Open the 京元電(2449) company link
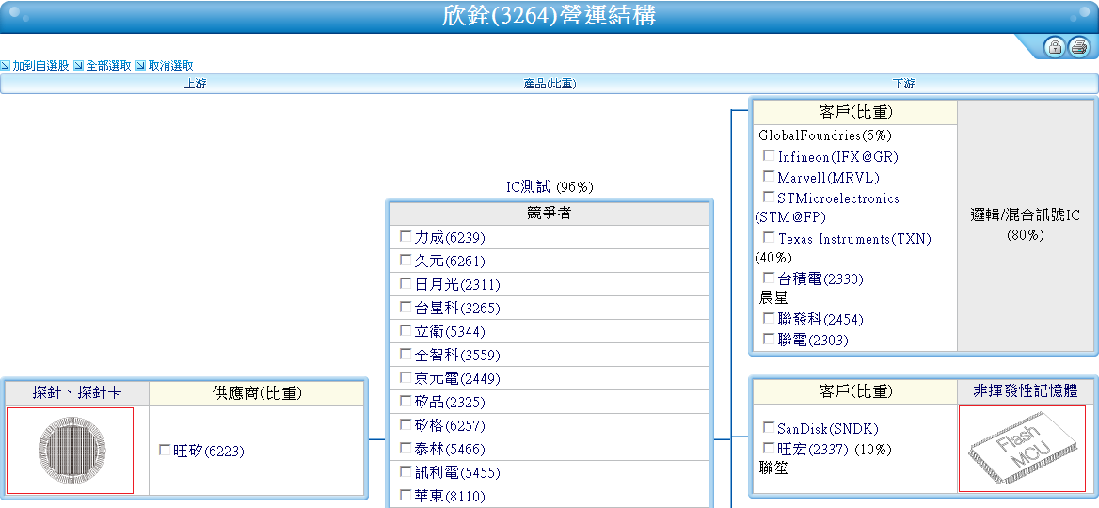 pyautogui.click(x=457, y=379)
